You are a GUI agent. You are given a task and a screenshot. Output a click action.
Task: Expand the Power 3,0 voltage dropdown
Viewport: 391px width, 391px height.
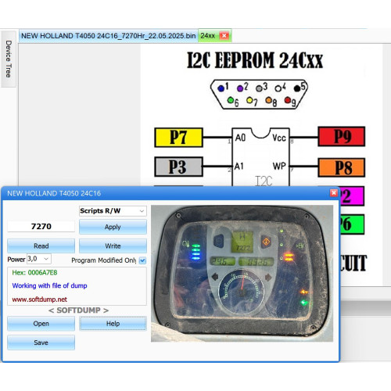(x=39, y=259)
